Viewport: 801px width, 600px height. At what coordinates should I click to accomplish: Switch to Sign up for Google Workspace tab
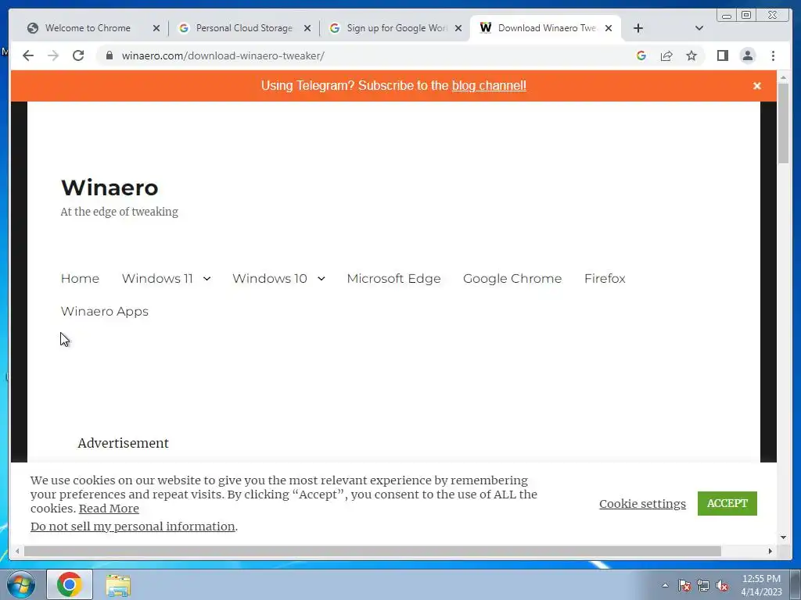click(397, 28)
